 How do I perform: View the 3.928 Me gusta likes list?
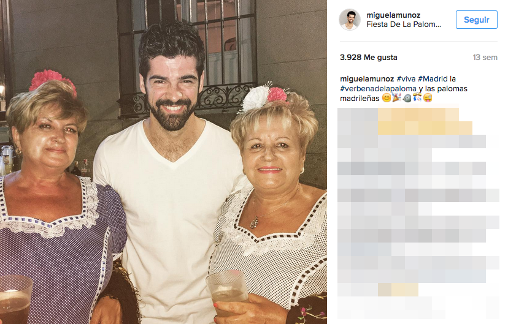click(x=368, y=57)
